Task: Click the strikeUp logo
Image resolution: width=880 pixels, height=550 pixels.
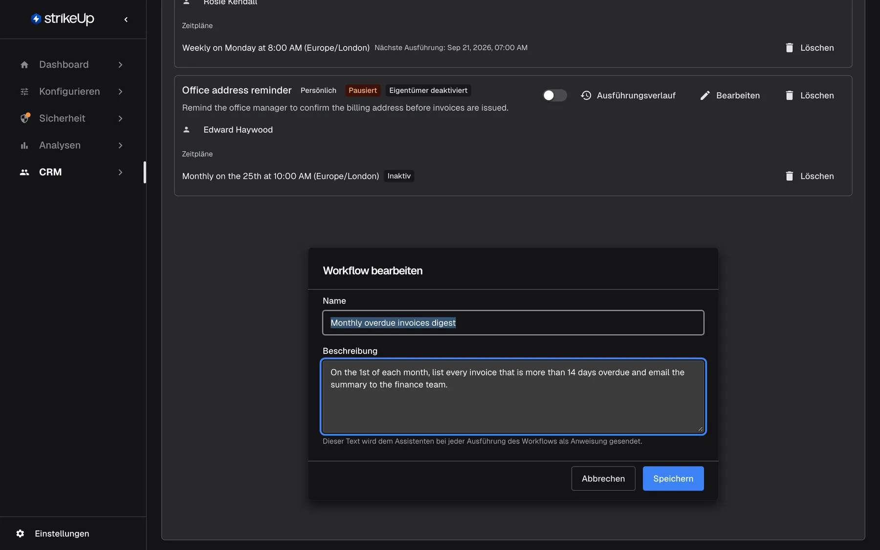Action: tap(63, 19)
